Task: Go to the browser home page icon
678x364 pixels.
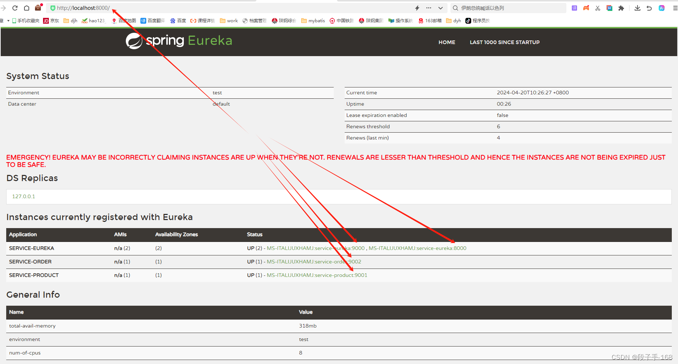Action: click(x=27, y=8)
